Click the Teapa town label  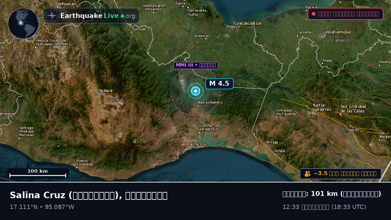(327, 60)
